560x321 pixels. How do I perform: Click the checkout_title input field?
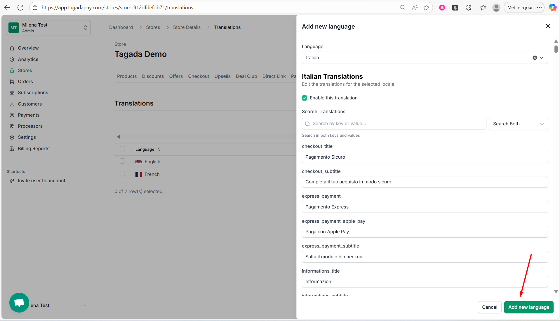coord(425,157)
